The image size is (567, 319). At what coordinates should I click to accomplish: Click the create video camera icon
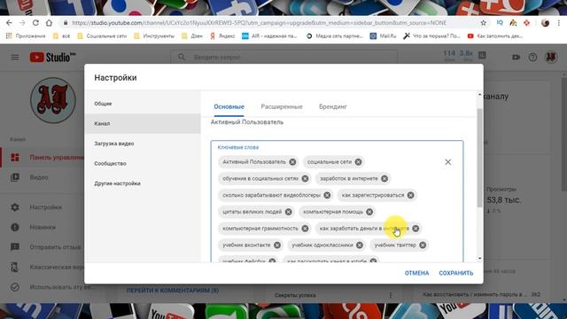point(516,57)
